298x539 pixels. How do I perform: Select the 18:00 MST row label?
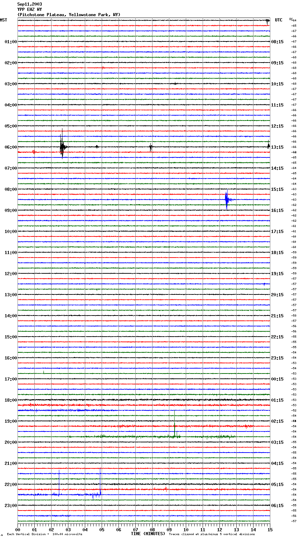[11, 400]
